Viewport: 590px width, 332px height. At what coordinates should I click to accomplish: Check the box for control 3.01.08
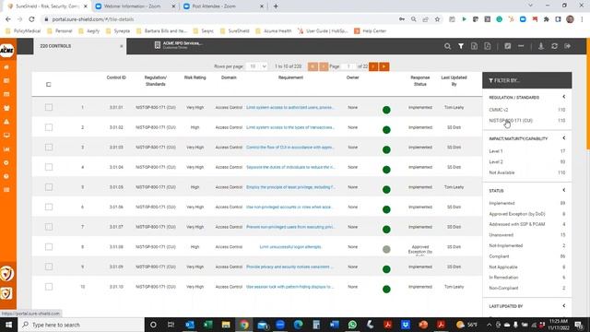point(49,247)
